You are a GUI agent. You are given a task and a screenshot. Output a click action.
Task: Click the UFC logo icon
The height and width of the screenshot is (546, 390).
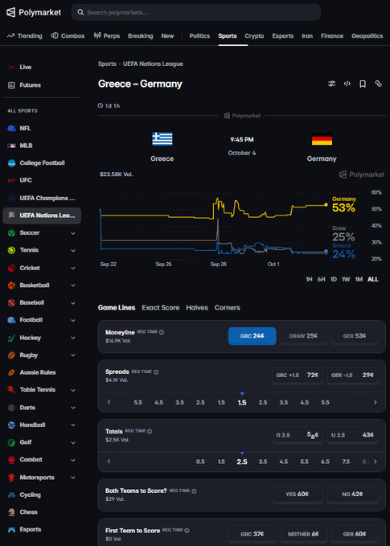tap(11, 180)
